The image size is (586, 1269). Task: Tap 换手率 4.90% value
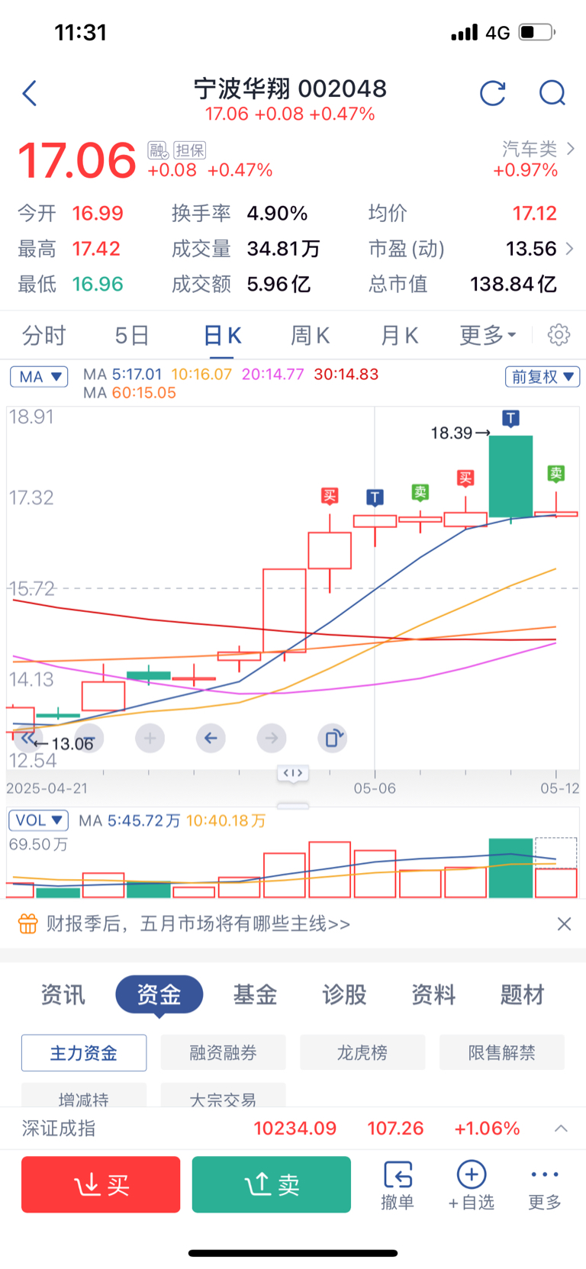pos(277,214)
